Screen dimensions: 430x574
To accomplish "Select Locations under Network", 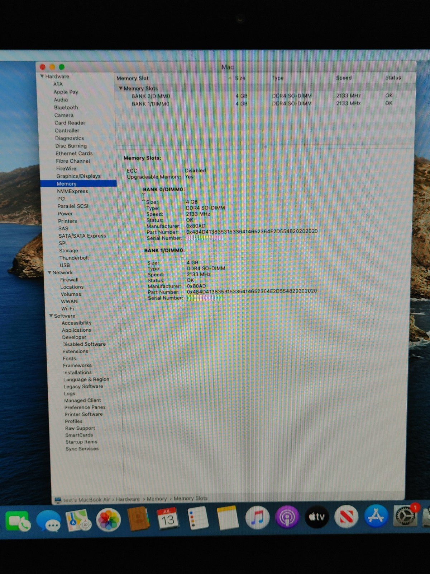I will tap(72, 287).
